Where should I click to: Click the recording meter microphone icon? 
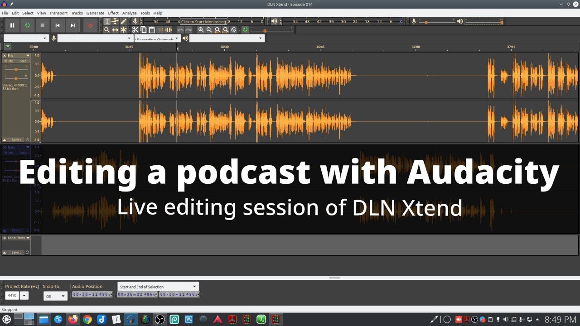pos(135,21)
